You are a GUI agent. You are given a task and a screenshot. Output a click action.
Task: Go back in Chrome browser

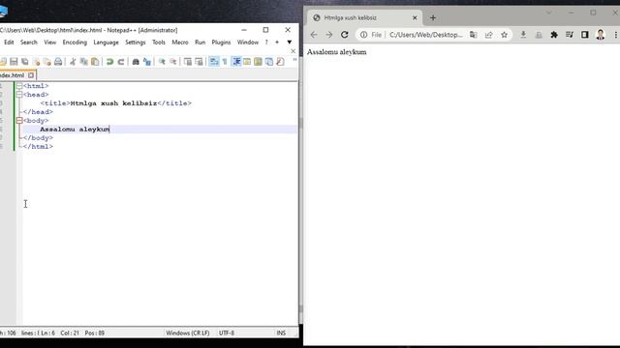314,35
